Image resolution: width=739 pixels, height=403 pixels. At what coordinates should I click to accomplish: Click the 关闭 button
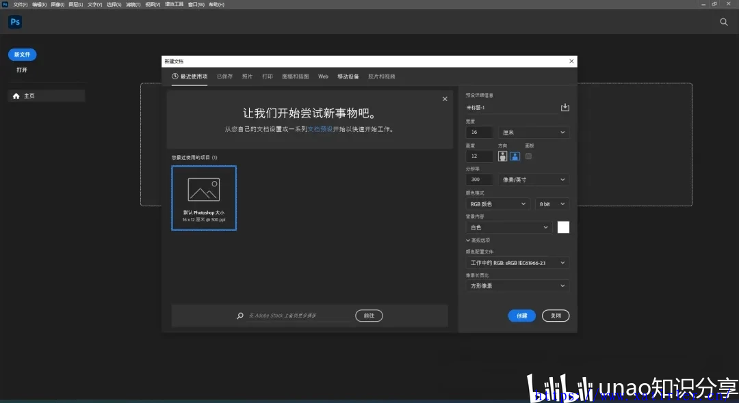click(556, 316)
